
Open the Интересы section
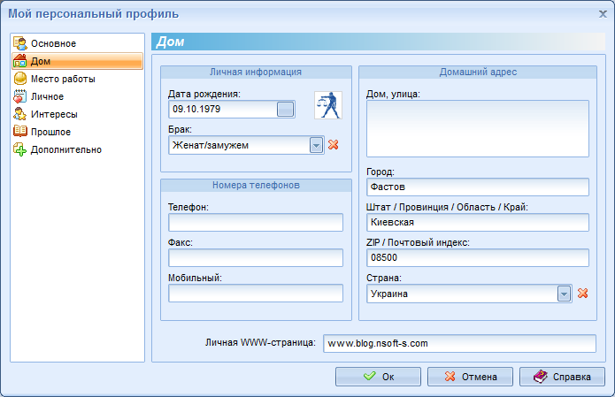point(54,114)
